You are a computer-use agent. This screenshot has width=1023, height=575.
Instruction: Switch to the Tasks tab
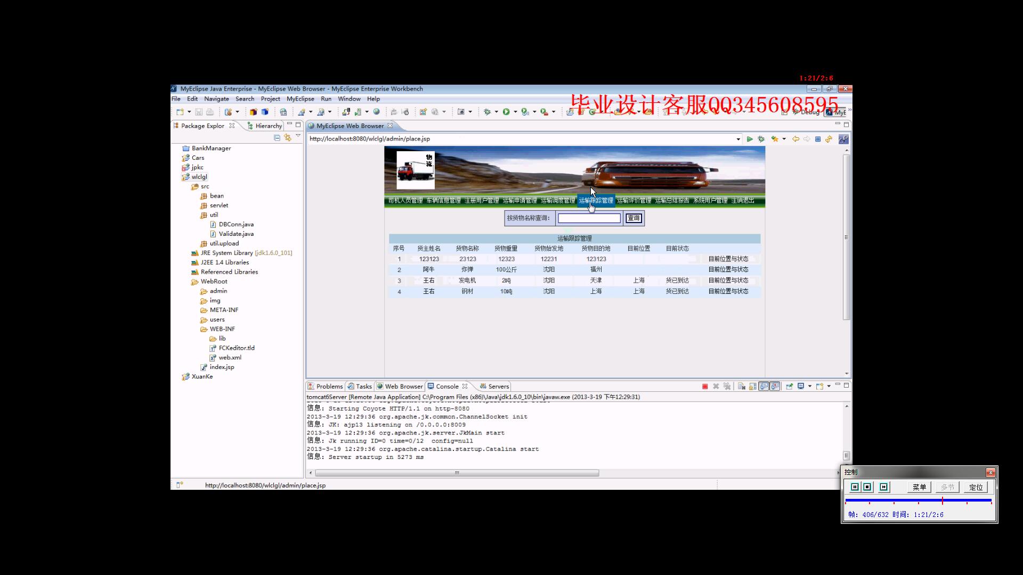tap(360, 387)
